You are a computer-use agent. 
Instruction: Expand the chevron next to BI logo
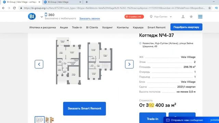(42, 17)
